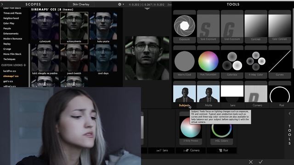Viewport: 294px width, 165px height.
Task: Select the Warm/Cool tool
Action: point(184,62)
